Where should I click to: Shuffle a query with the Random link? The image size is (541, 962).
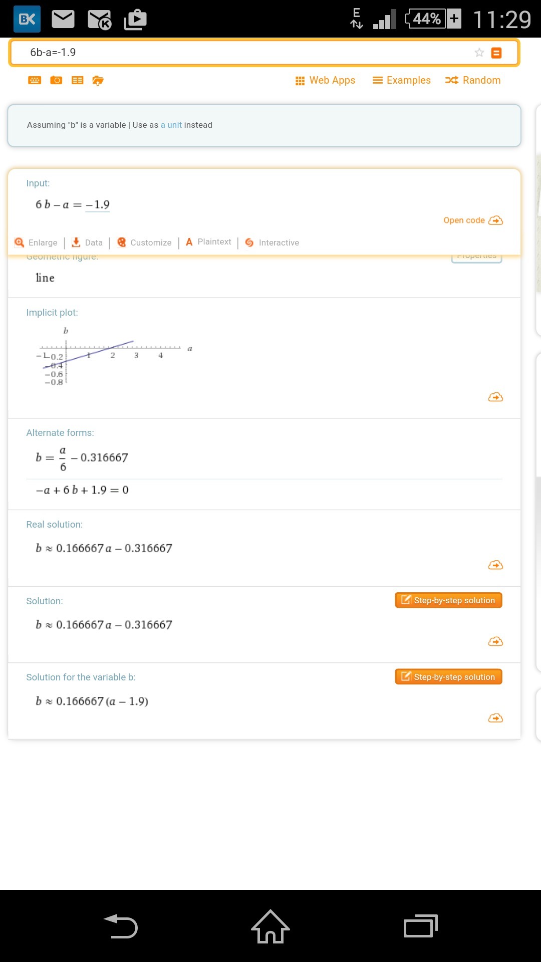[473, 80]
